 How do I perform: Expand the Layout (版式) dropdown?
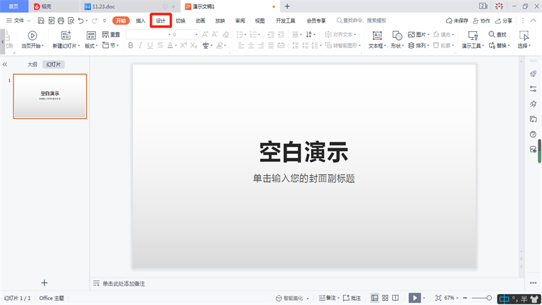(91, 45)
